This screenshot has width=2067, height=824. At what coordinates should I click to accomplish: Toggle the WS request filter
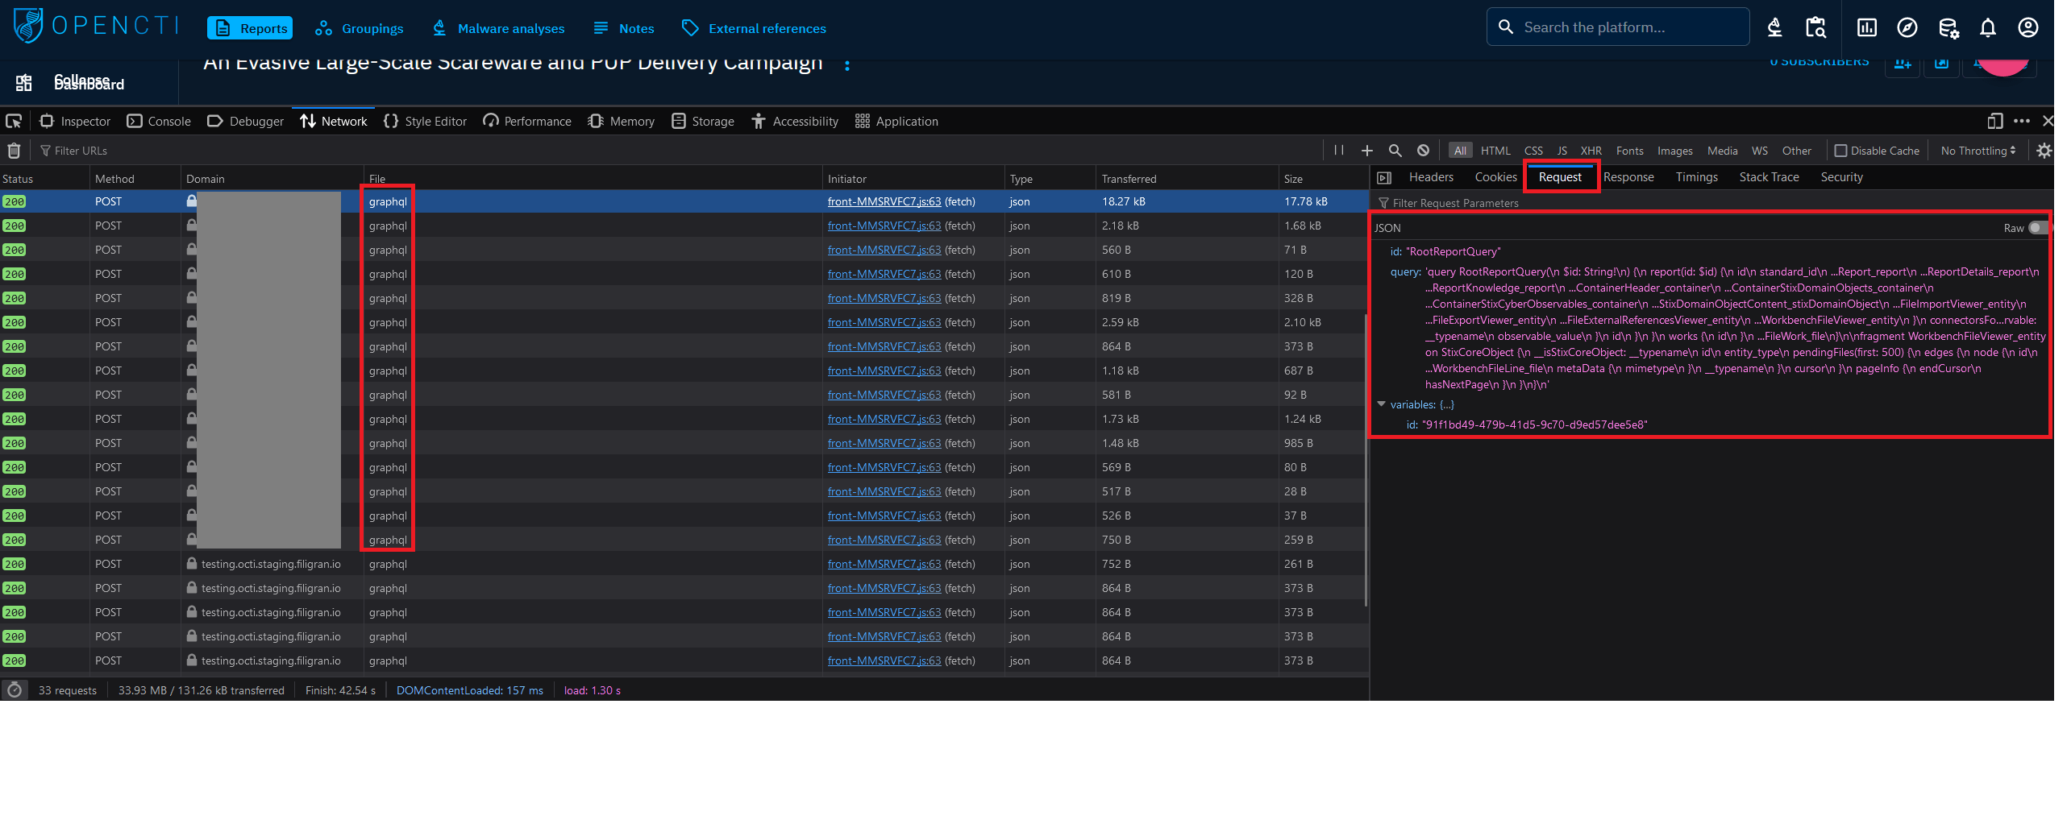[x=1759, y=151]
